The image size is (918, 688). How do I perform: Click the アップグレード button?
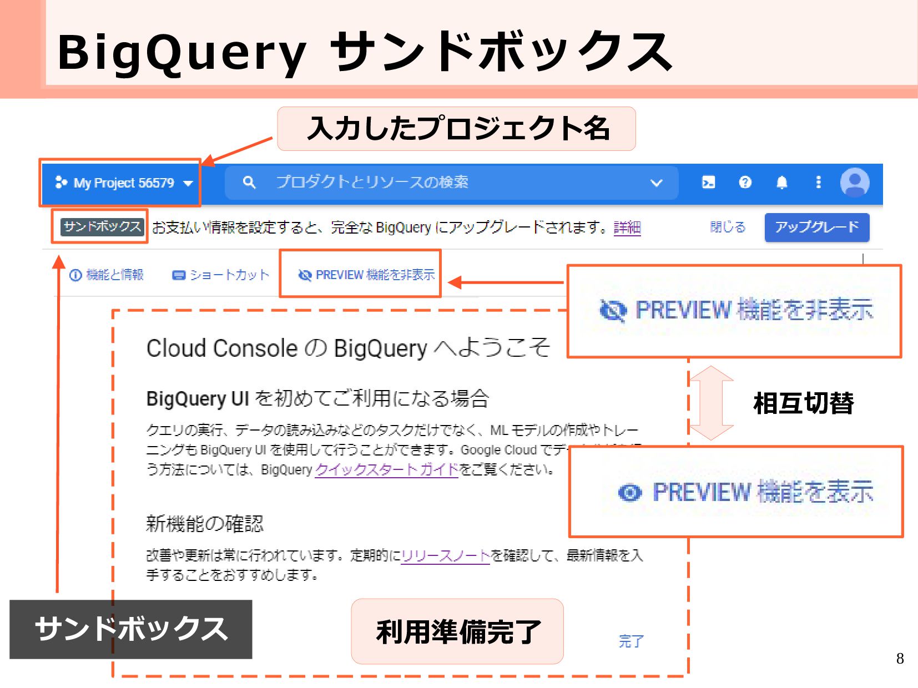[x=817, y=227]
